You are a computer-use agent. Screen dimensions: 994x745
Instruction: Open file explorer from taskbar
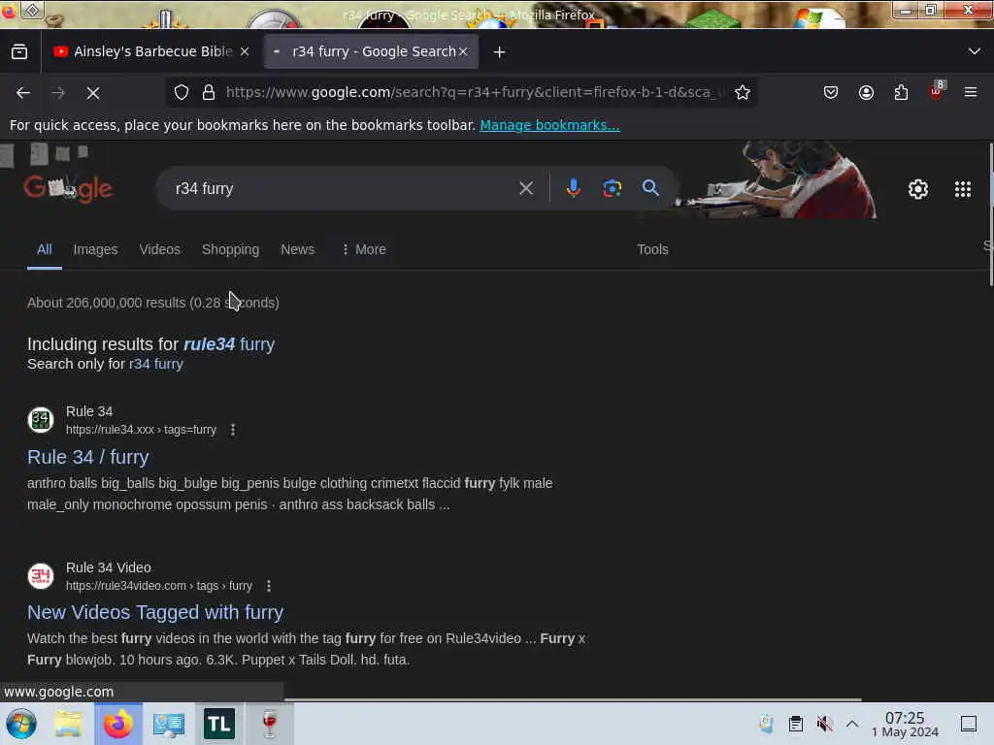click(68, 724)
